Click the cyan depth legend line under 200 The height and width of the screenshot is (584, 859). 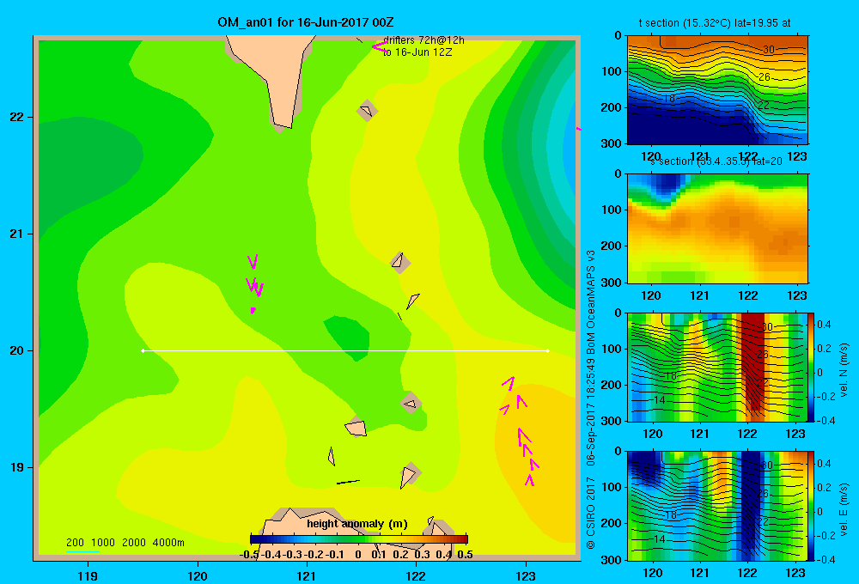click(x=82, y=551)
